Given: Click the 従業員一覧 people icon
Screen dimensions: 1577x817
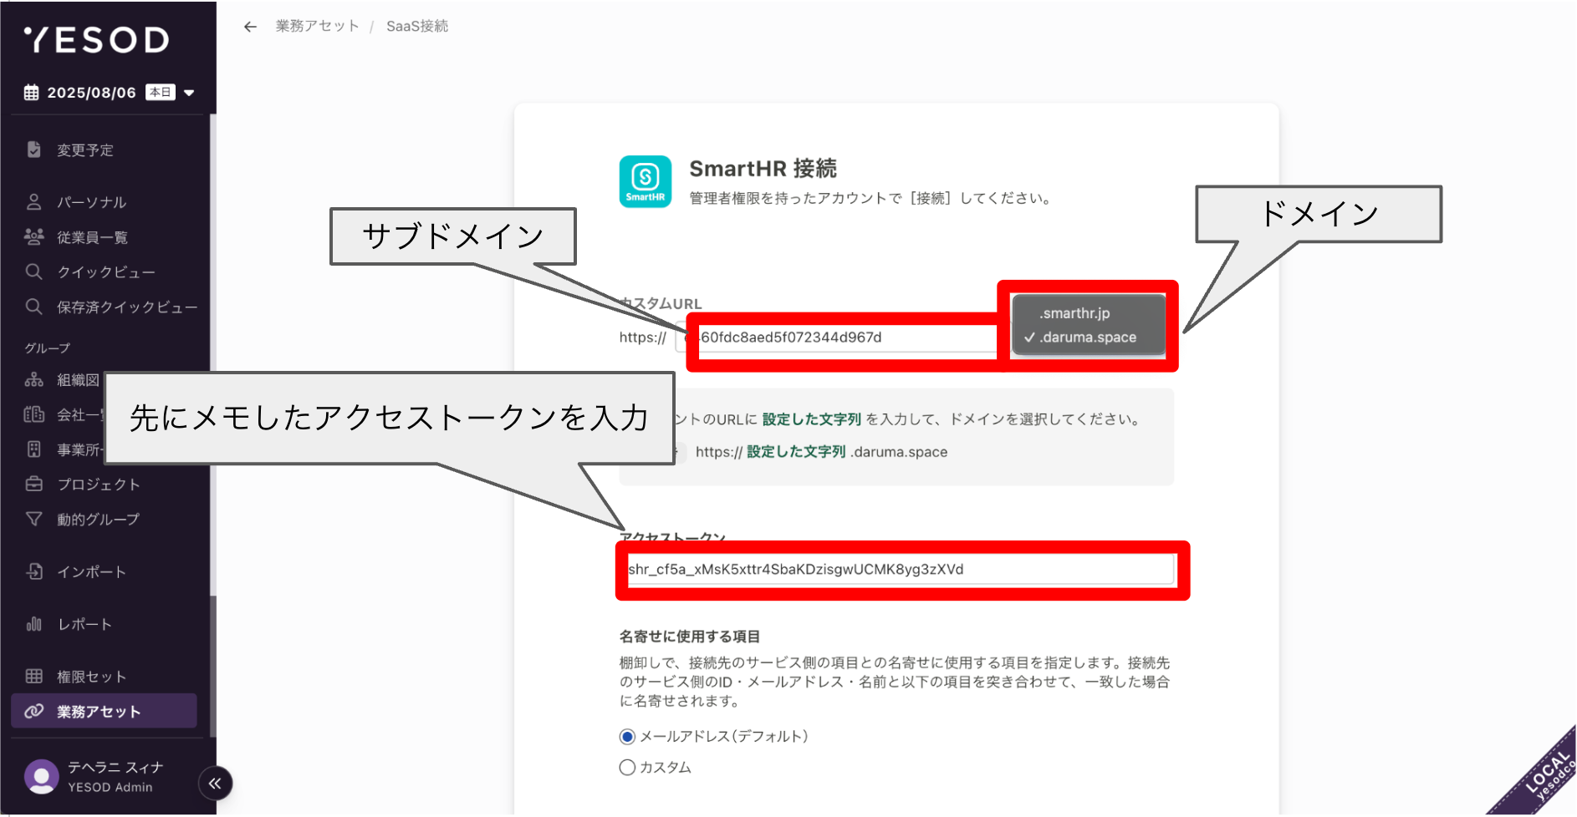Looking at the screenshot, I should click(33, 237).
